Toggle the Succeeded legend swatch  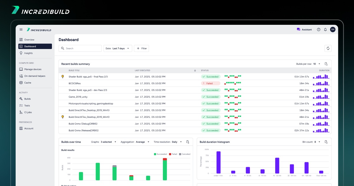(155, 154)
